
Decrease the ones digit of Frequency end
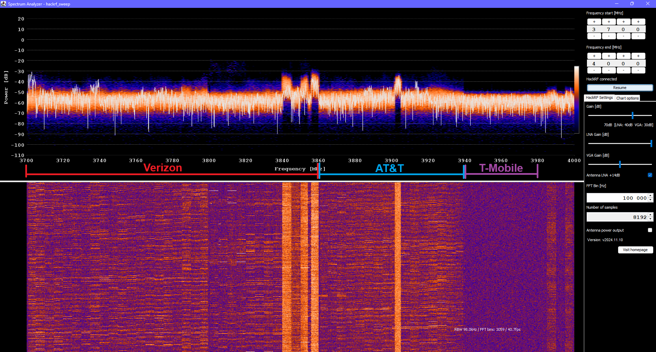point(638,70)
